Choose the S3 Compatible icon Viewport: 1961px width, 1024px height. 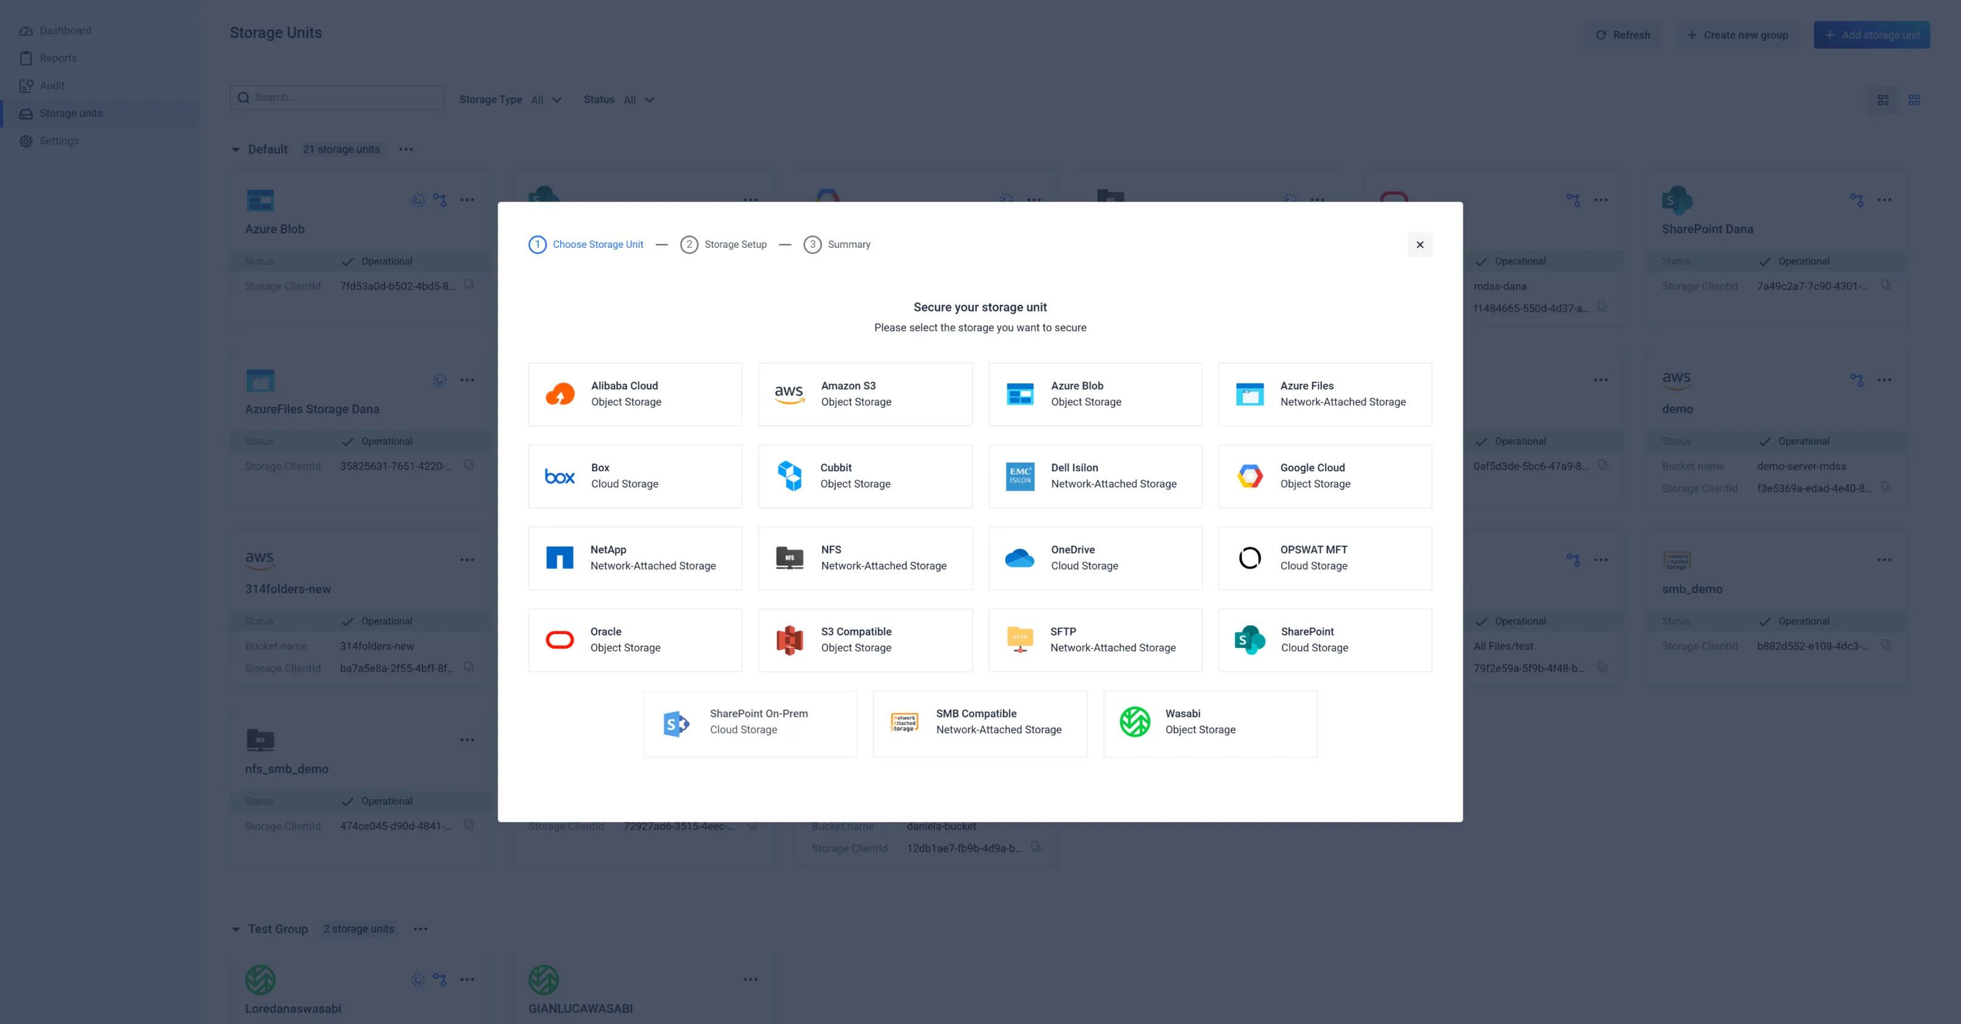(789, 640)
